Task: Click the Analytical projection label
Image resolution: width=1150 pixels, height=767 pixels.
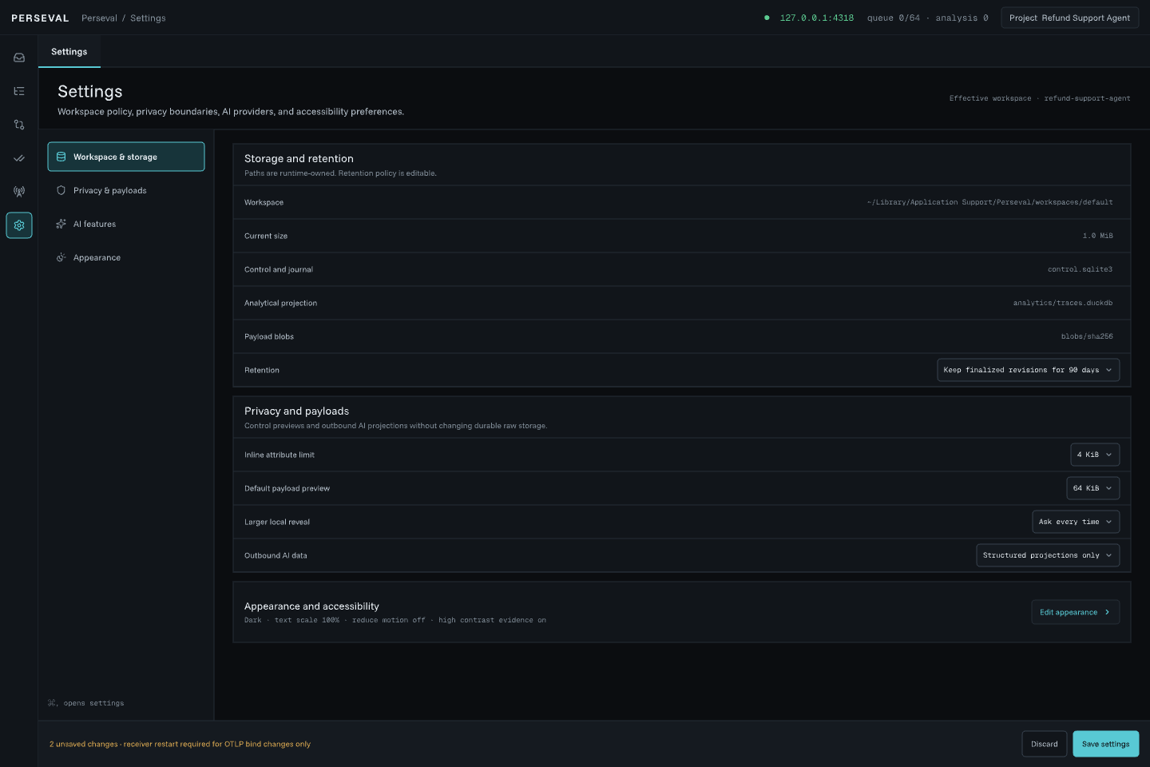Action: (x=280, y=303)
